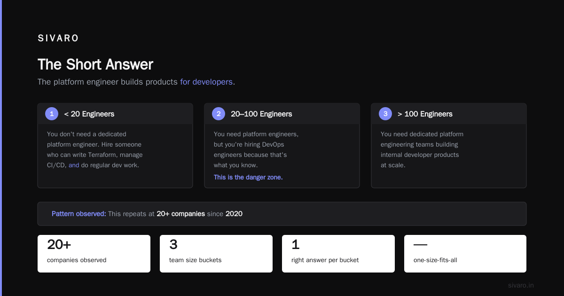Click the 'team size buckets' label

point(195,260)
